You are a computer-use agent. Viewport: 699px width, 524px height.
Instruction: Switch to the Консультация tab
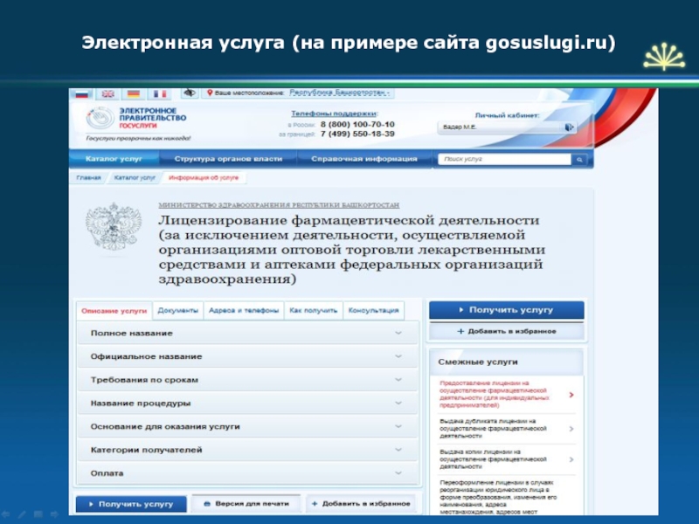[x=374, y=311]
